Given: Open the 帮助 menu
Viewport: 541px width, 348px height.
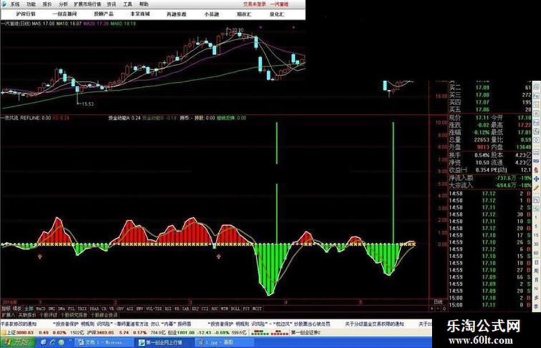Looking at the screenshot, I should tap(144, 4).
